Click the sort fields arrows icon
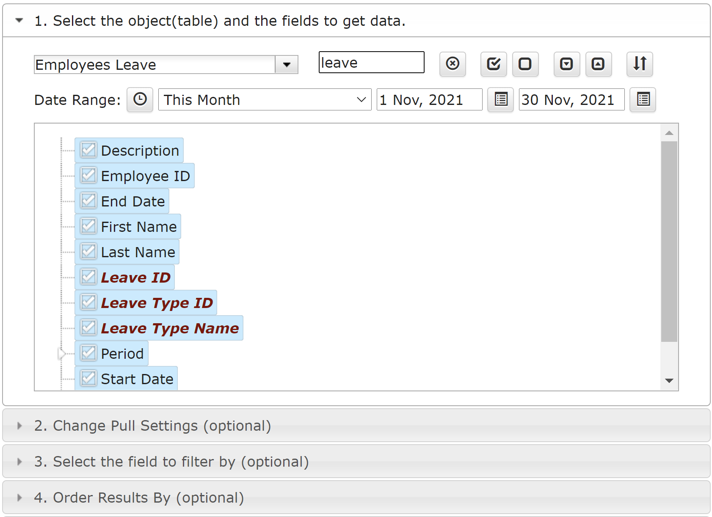Image resolution: width=712 pixels, height=517 pixels. coord(640,64)
